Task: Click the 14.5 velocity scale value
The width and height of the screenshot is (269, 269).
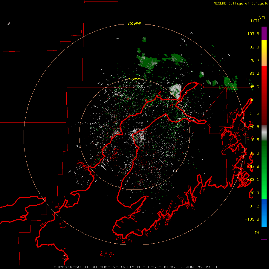Action: point(254,113)
